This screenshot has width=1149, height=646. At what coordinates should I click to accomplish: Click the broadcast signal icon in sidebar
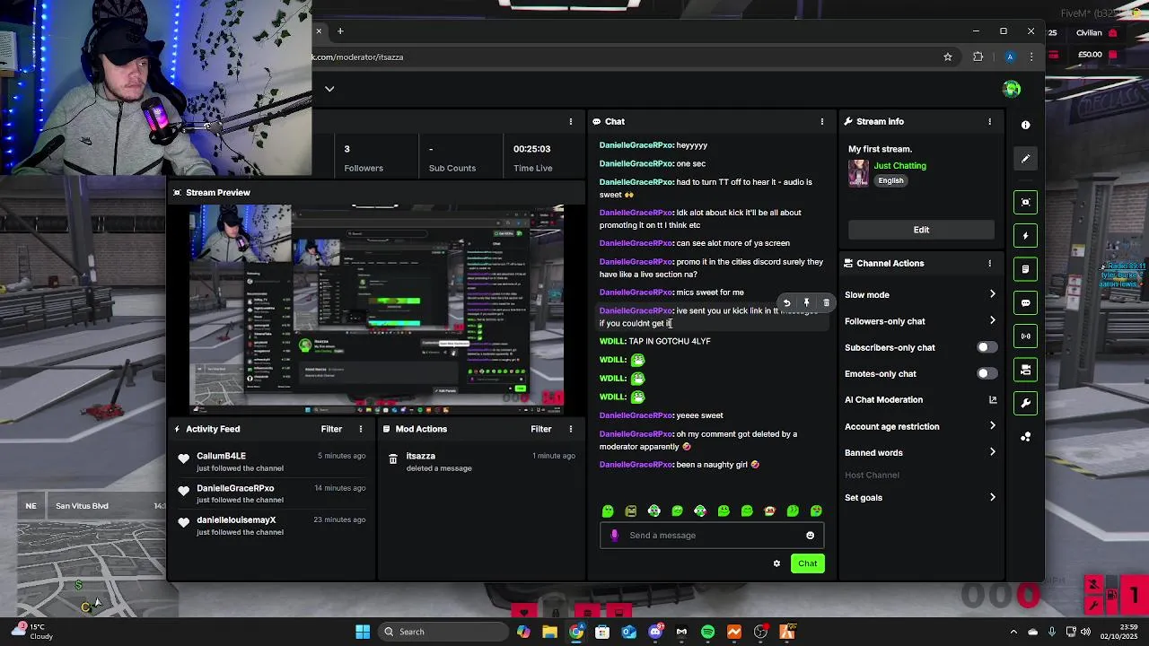pos(1026,336)
